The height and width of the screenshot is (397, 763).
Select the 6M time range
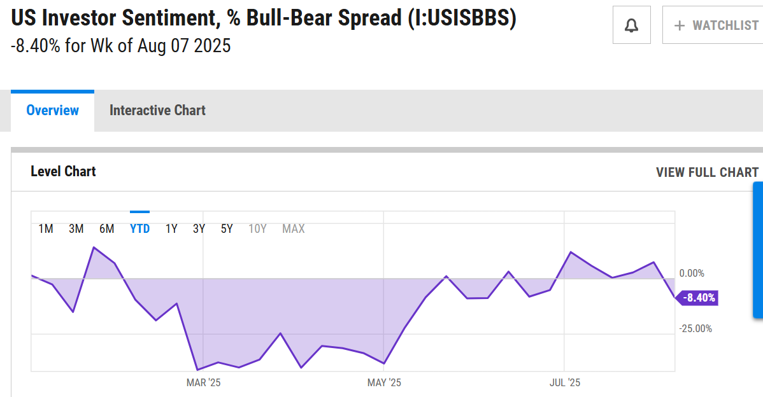click(x=107, y=228)
